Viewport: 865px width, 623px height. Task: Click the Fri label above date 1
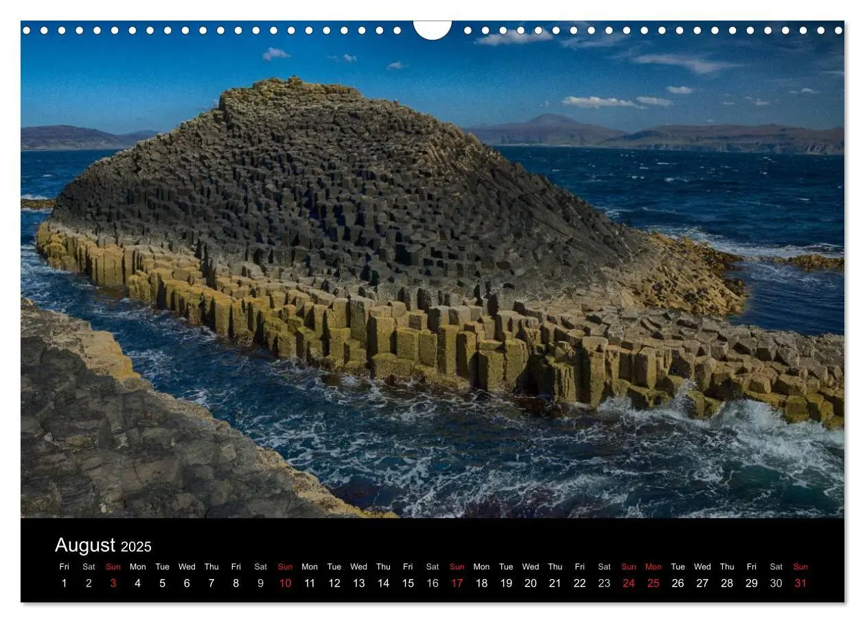tap(65, 567)
